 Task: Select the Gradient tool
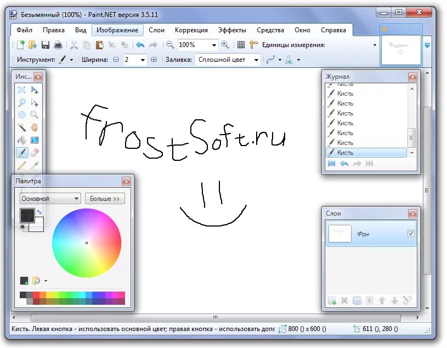(x=35, y=140)
